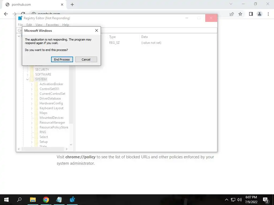
Task: Open the Edit menu in Registry Editor
Action: (x=29, y=25)
